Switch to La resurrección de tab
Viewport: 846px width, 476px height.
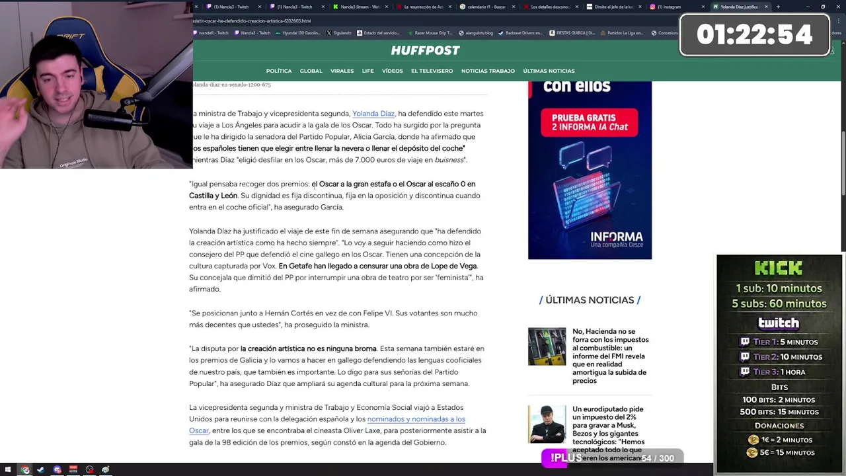click(423, 7)
